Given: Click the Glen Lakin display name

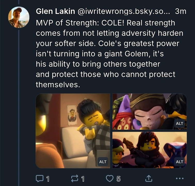Looking at the screenshot, I should pyautogui.click(x=56, y=11).
